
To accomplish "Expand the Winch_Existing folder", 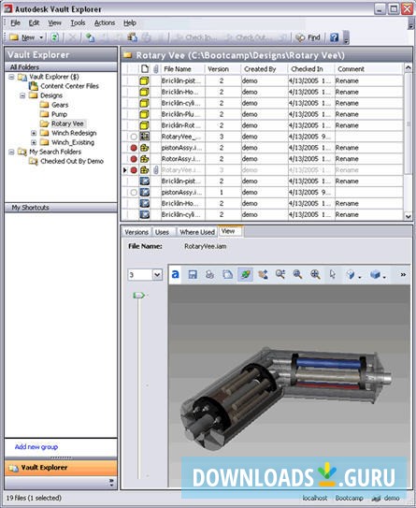I will pyautogui.click(x=34, y=142).
